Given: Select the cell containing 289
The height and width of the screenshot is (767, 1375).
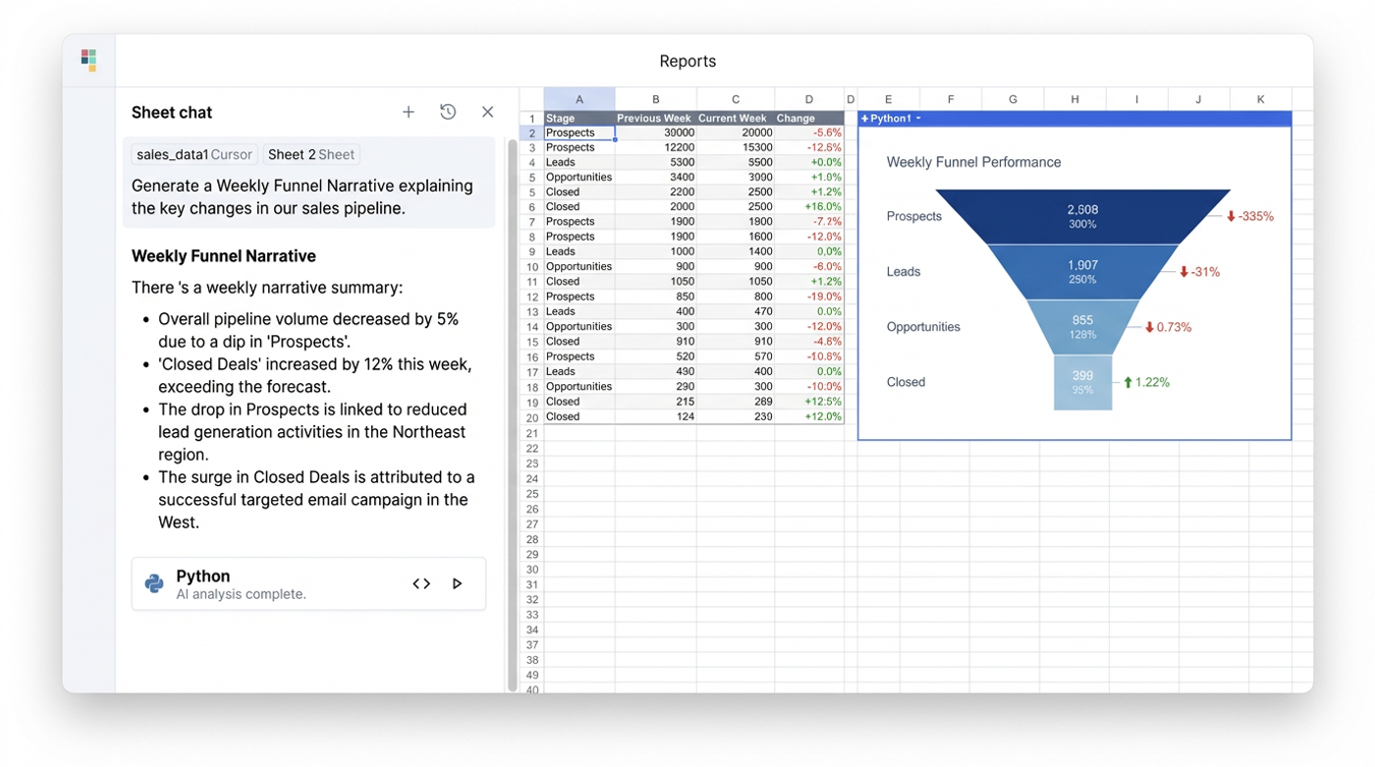Looking at the screenshot, I should coord(736,402).
